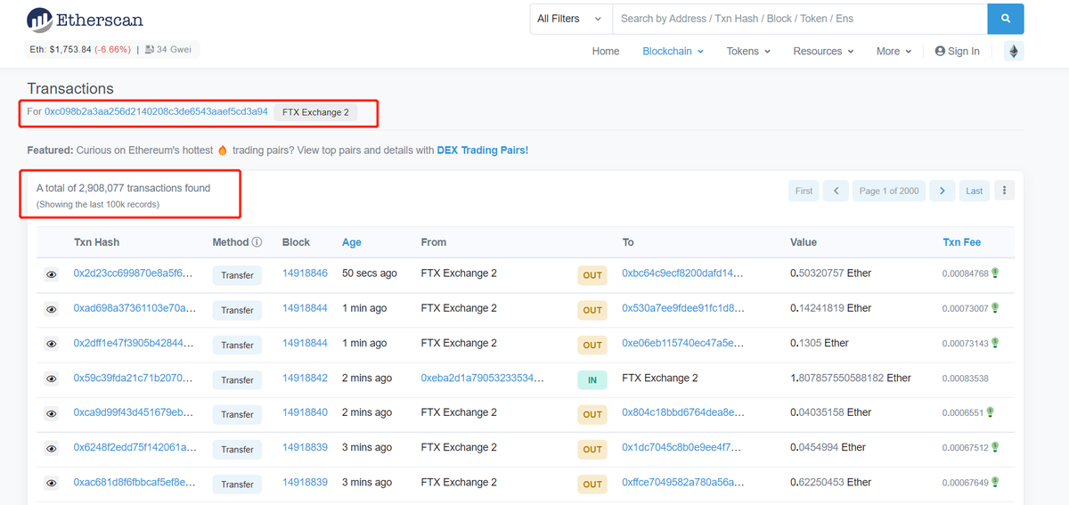This screenshot has height=505, width=1069.
Task: Expand the Resources menu
Action: [x=824, y=52]
